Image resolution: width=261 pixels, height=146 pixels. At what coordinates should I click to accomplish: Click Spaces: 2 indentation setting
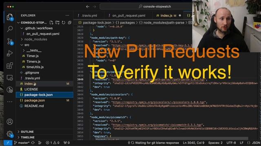tap(215, 143)
